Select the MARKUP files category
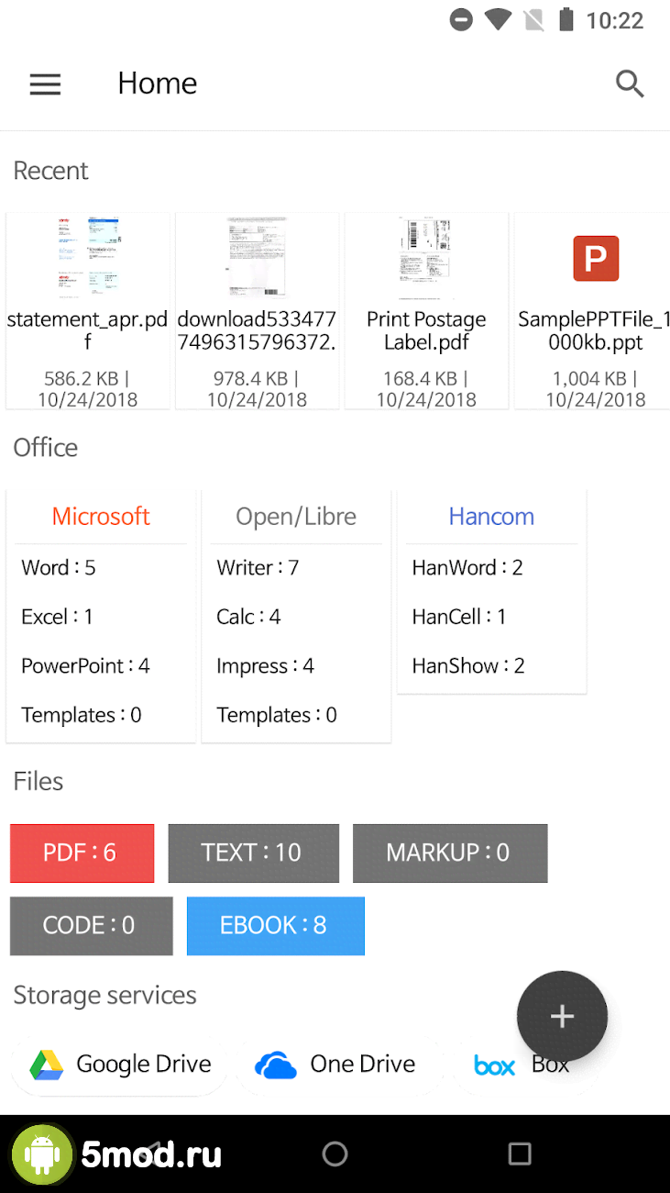670x1193 pixels. tap(449, 853)
